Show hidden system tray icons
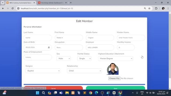The height and width of the screenshot is (96, 171). (x=133, y=93)
